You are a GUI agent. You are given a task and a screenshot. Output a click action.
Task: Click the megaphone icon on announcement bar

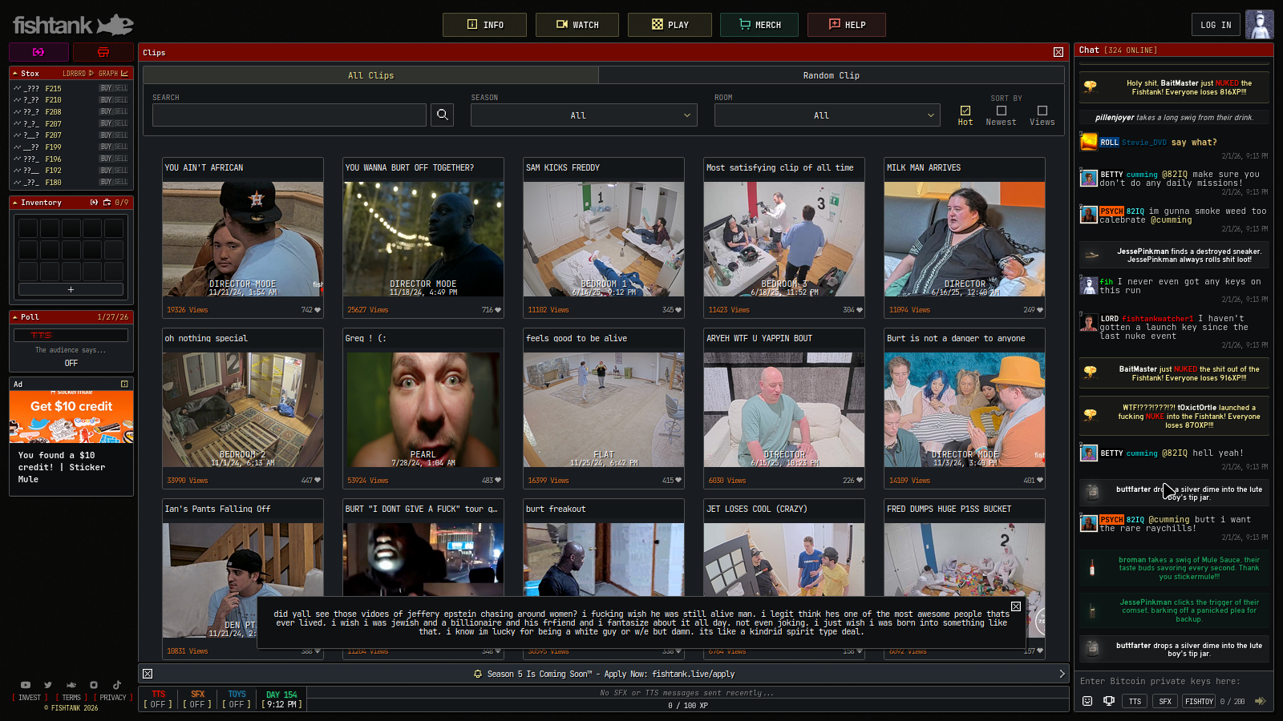[477, 674]
